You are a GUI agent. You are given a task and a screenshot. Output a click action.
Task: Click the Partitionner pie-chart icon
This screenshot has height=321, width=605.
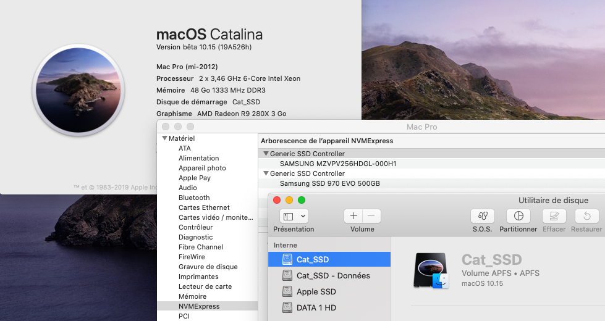518,216
